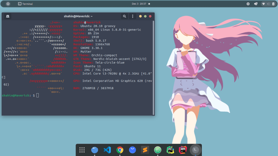Open the Activities overview circle icon
This screenshot has width=278, height=156.
8,4
